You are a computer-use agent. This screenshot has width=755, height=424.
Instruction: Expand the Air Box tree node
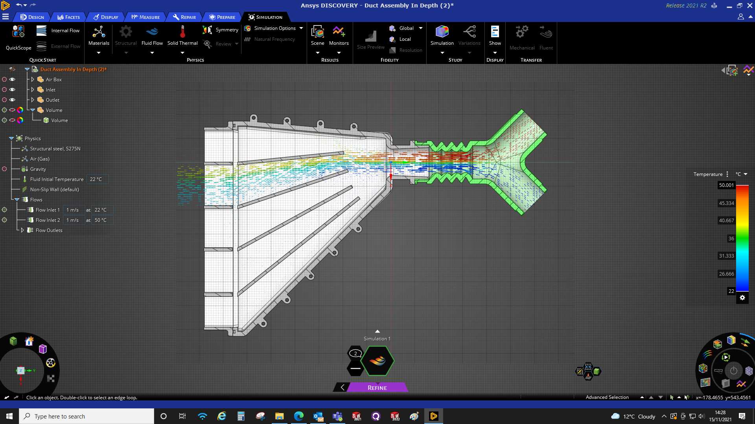point(33,79)
